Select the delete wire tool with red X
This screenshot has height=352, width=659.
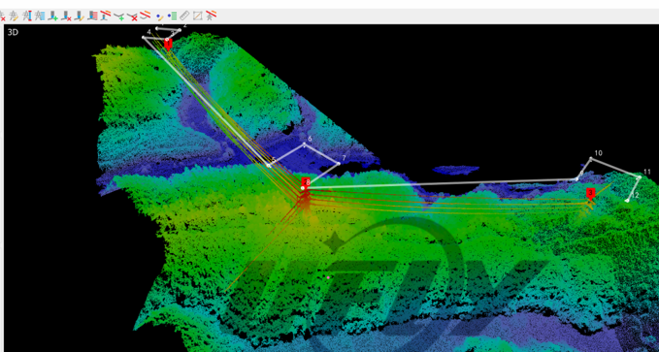click(x=132, y=16)
